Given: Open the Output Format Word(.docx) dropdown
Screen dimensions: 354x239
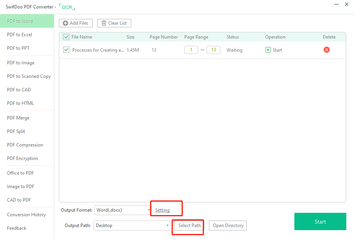Looking at the screenshot, I should tap(122, 210).
